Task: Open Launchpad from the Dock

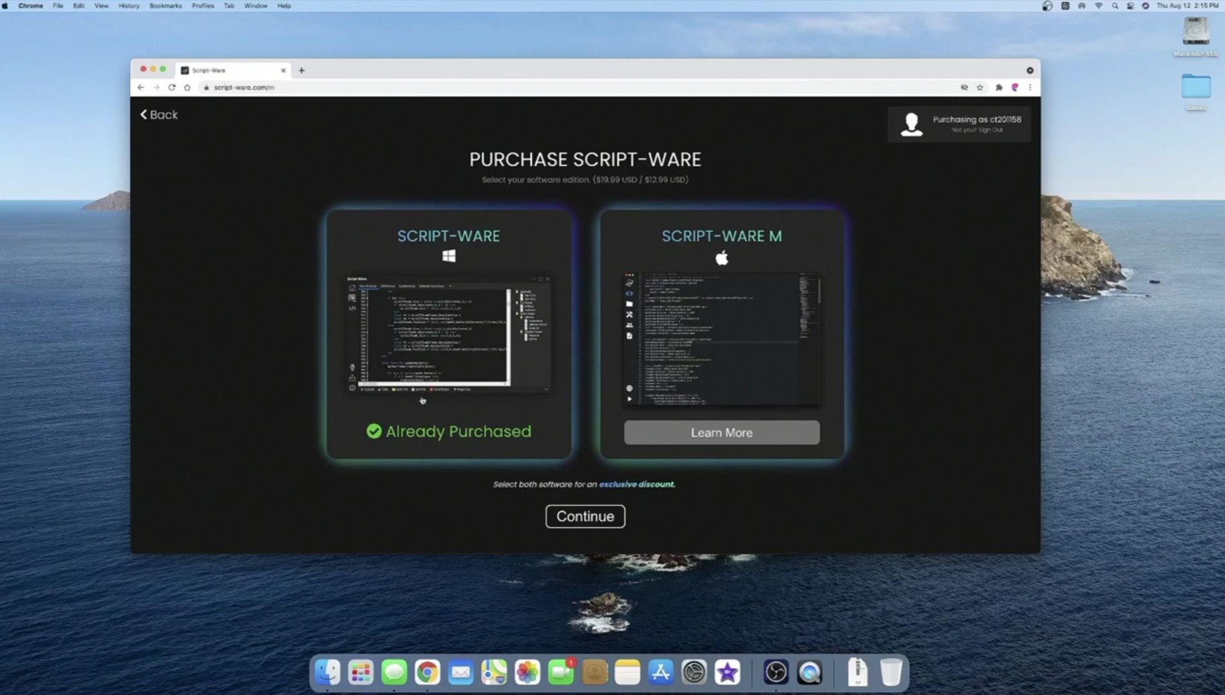Action: pos(361,672)
